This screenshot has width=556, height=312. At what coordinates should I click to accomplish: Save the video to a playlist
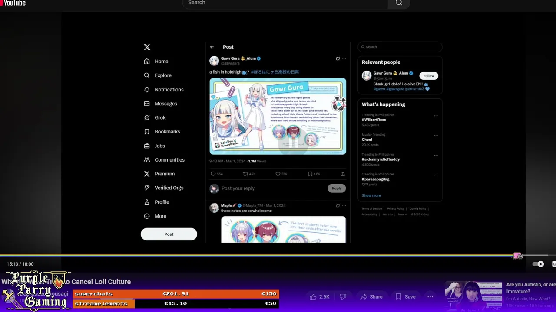[x=406, y=297]
